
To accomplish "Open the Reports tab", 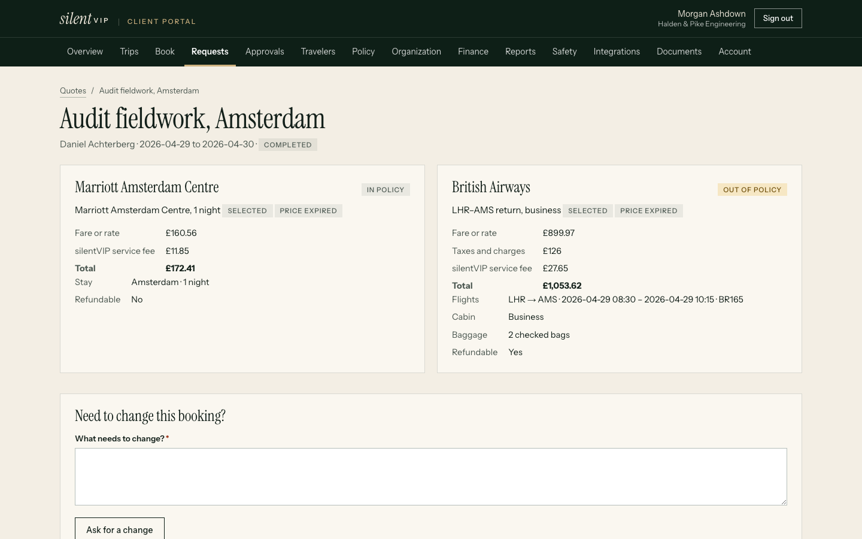I will click(520, 52).
